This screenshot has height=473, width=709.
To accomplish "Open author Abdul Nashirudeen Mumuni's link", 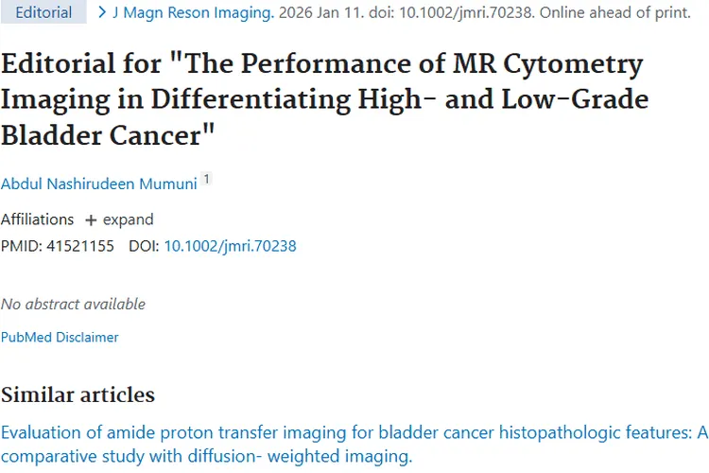I will tap(99, 184).
